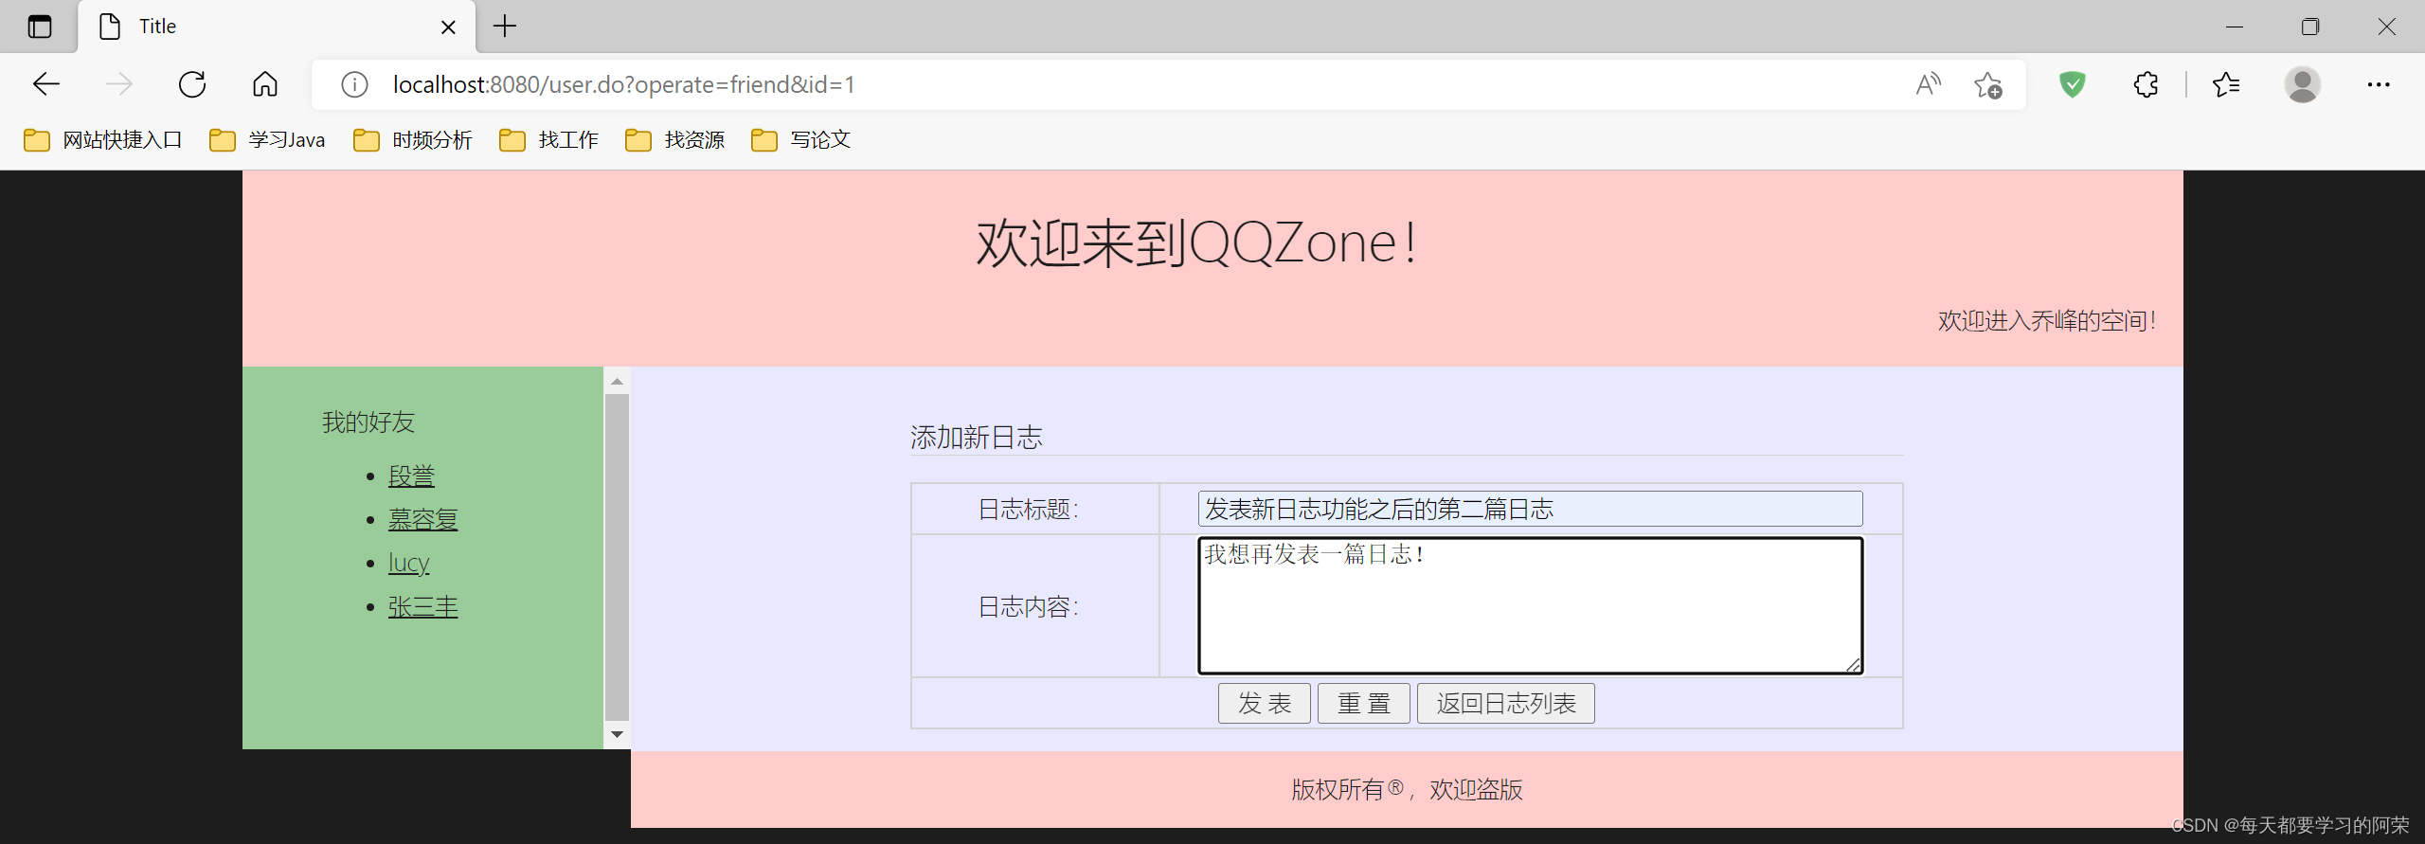2425x844 pixels.
Task: Open the tab actions menu icon
Action: tap(40, 27)
